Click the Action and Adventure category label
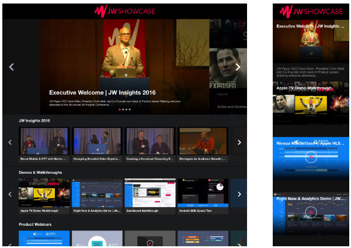This screenshot has height=248, width=351. [x=232, y=106]
